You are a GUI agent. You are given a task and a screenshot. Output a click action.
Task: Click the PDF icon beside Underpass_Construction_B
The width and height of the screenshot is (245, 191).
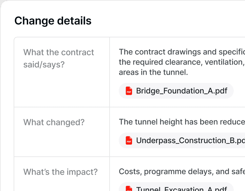tap(129, 140)
